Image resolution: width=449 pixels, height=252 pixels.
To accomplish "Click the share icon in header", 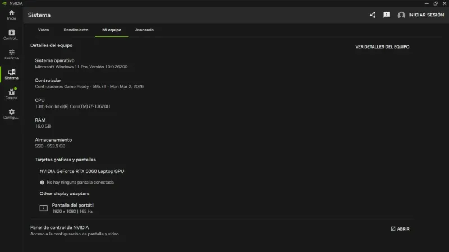I will pyautogui.click(x=372, y=15).
